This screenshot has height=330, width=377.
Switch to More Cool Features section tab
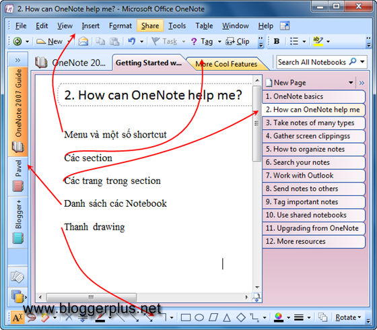pyautogui.click(x=226, y=64)
